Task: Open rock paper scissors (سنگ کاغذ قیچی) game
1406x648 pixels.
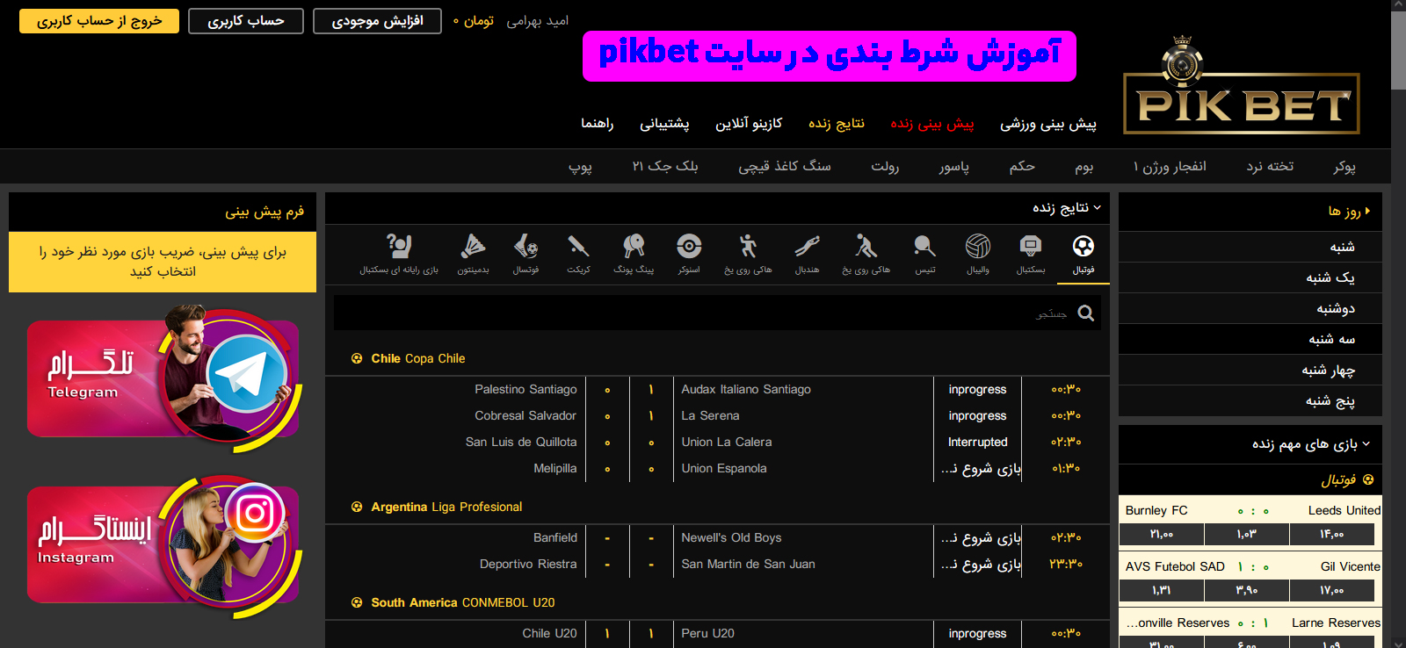Action: coord(785,166)
